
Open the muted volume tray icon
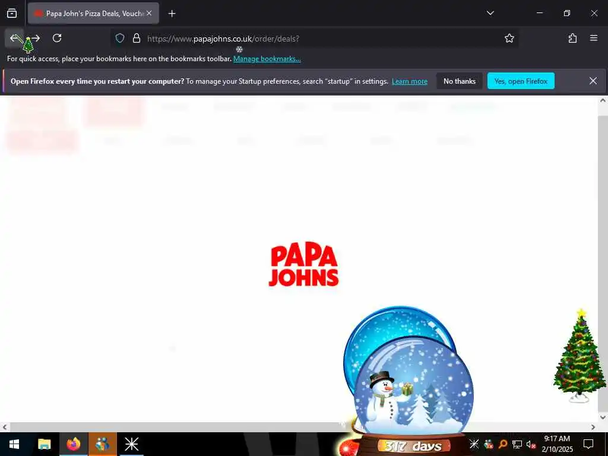click(x=531, y=444)
